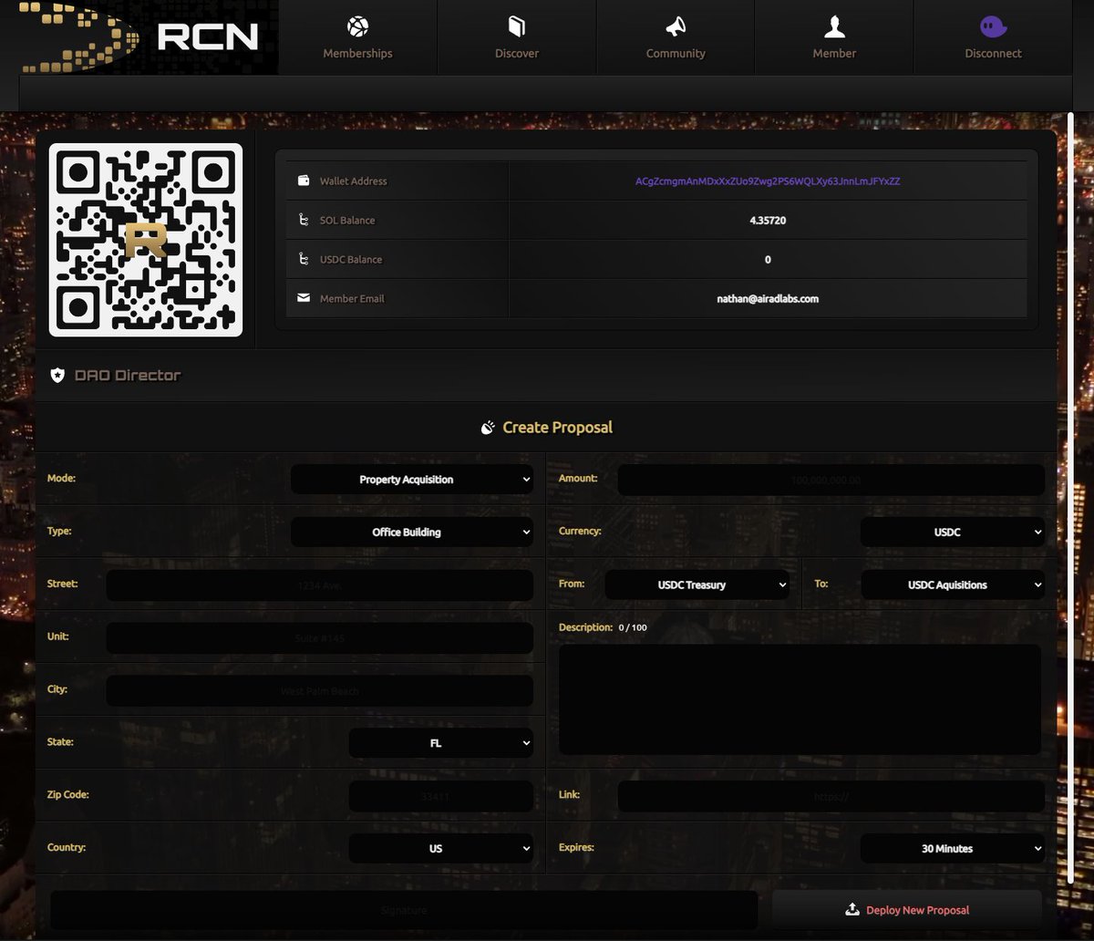1094x941 pixels.
Task: Click the upload icon on Deploy New Proposal
Action: click(852, 910)
